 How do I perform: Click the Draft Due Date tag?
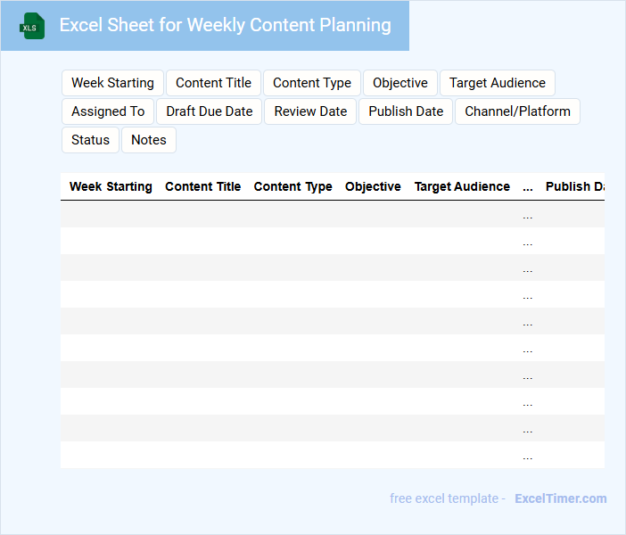[210, 111]
